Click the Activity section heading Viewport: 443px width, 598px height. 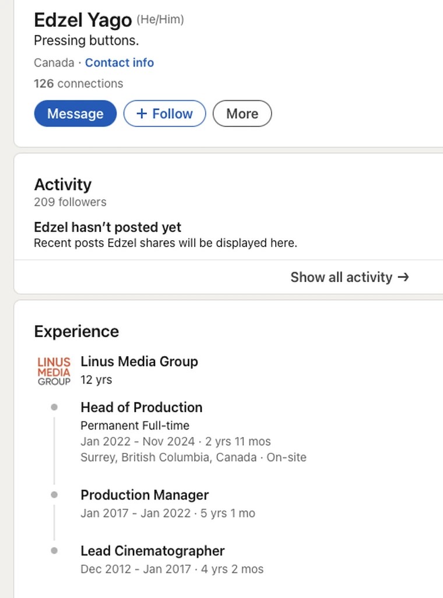click(63, 185)
